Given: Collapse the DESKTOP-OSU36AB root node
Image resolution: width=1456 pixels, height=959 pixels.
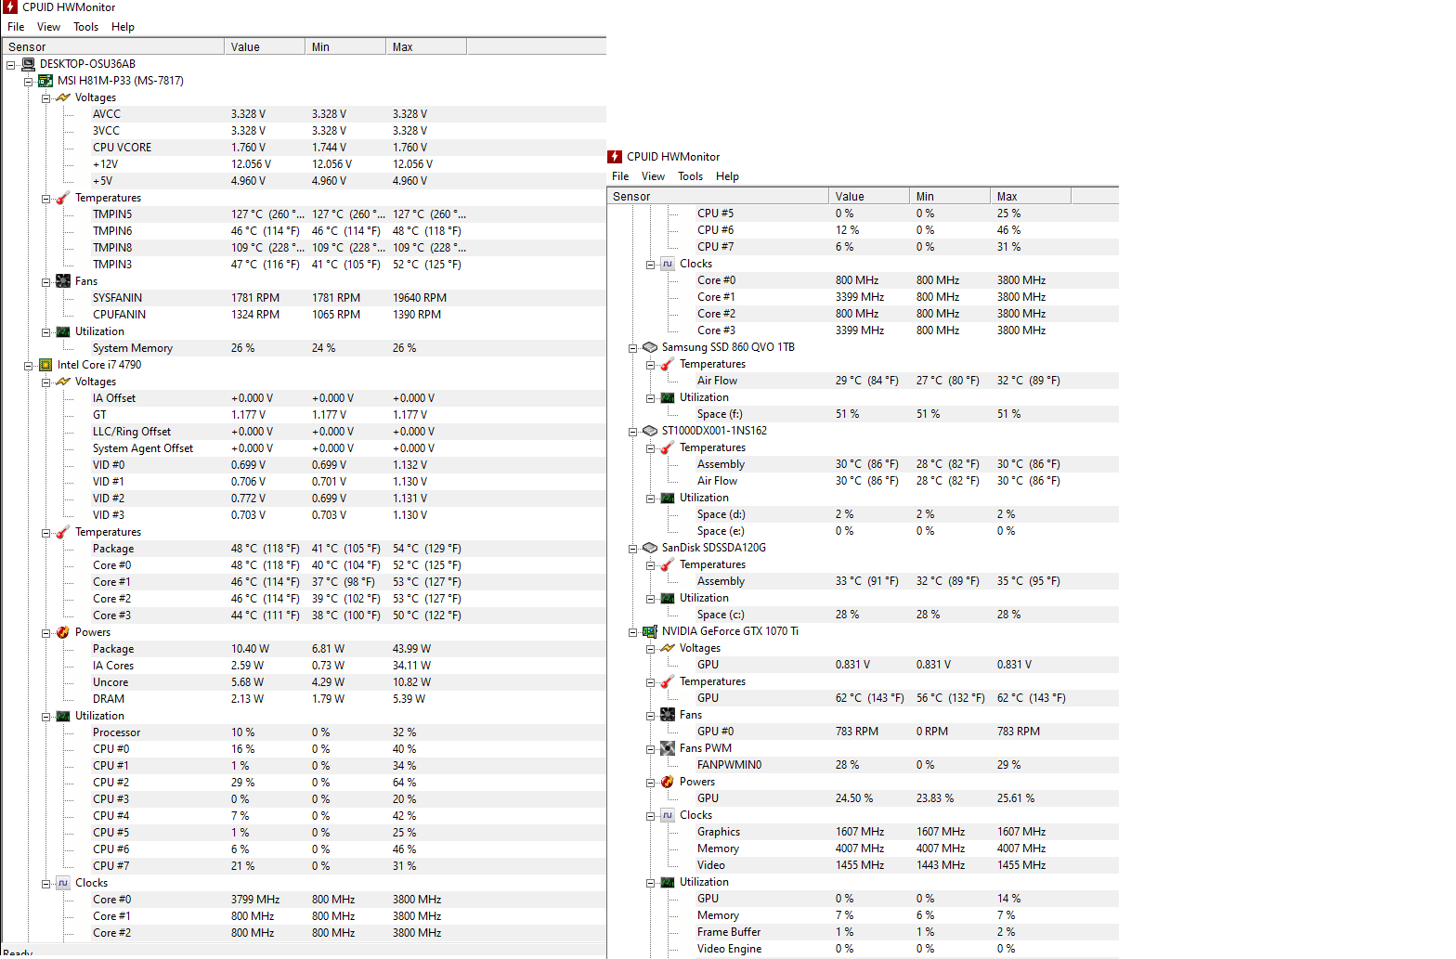Looking at the screenshot, I should (11, 65).
